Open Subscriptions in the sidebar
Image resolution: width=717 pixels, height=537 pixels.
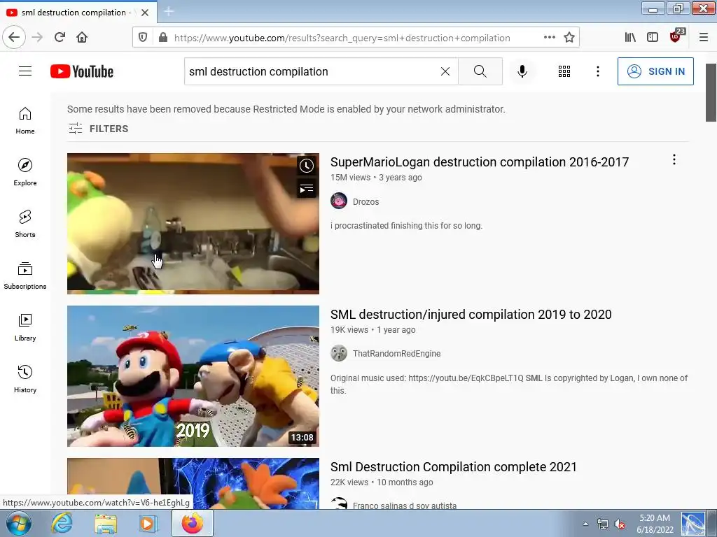click(x=25, y=275)
